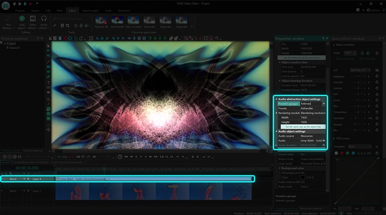This screenshot has width=386, height=215.
Task: Select the red RGB curve channel dot
Action: coord(342,153)
